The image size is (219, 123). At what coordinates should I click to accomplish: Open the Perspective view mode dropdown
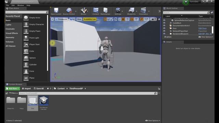click(62, 19)
